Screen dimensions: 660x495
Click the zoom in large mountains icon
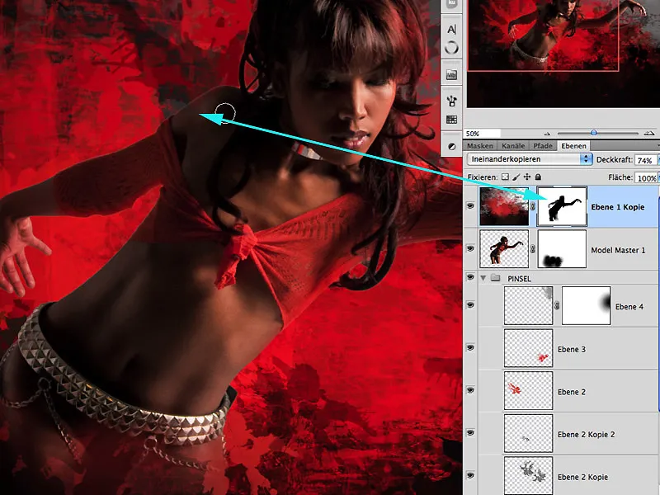[x=649, y=134]
